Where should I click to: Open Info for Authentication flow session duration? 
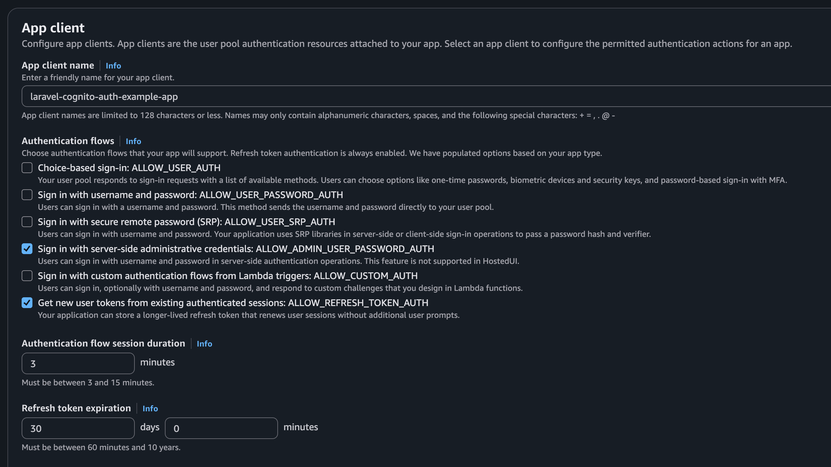[x=204, y=344]
